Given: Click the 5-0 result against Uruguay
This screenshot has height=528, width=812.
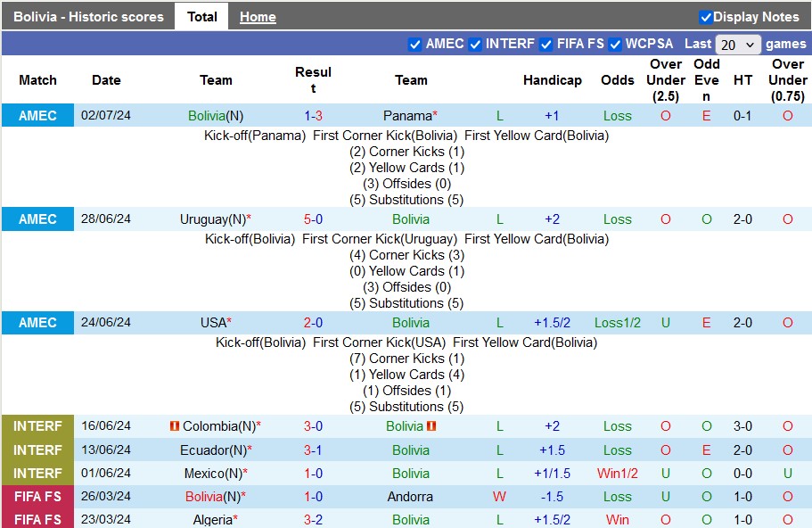Looking at the screenshot, I should (x=313, y=219).
